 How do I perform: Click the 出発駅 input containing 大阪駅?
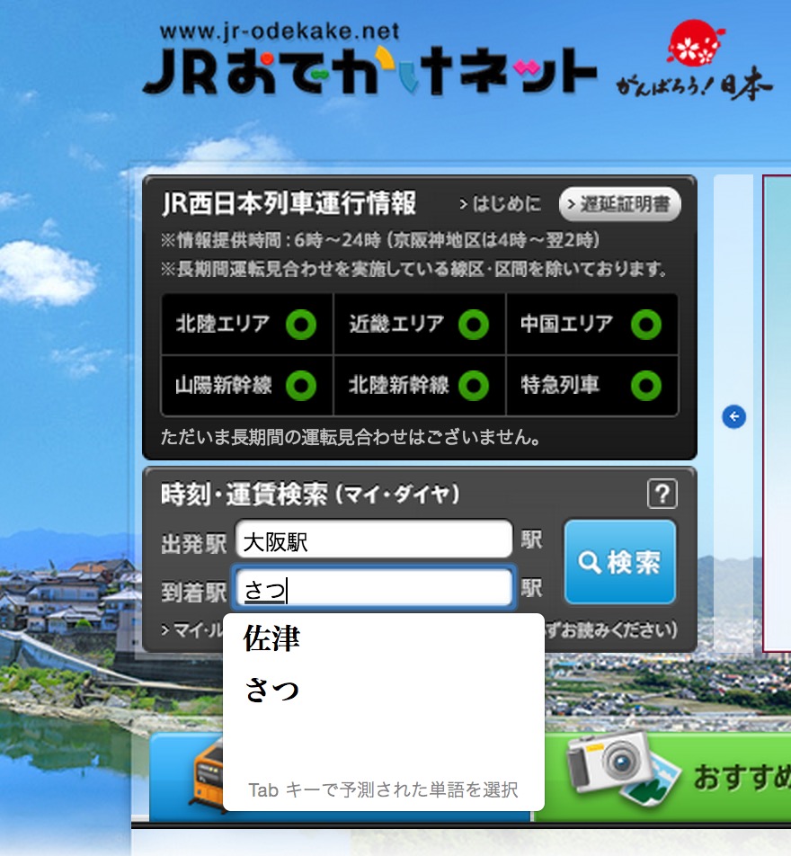(x=374, y=540)
